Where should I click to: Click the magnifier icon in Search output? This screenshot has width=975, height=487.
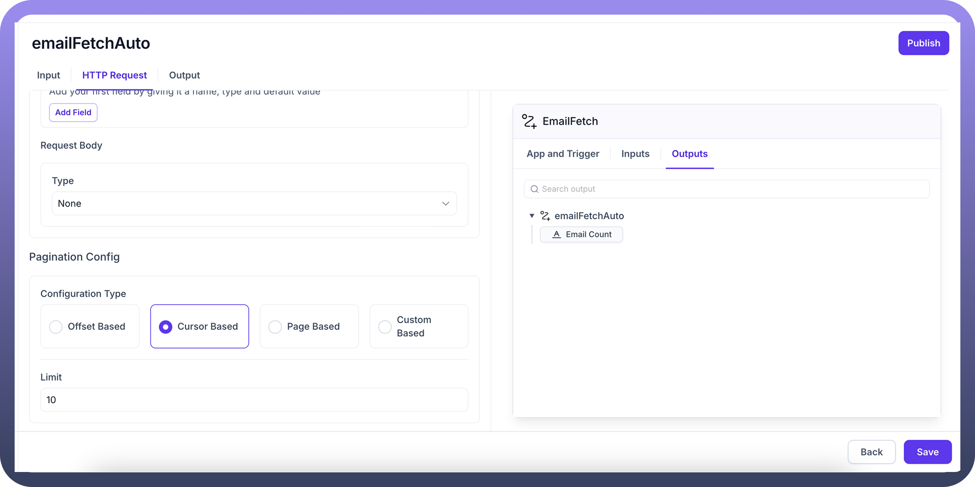pyautogui.click(x=534, y=189)
